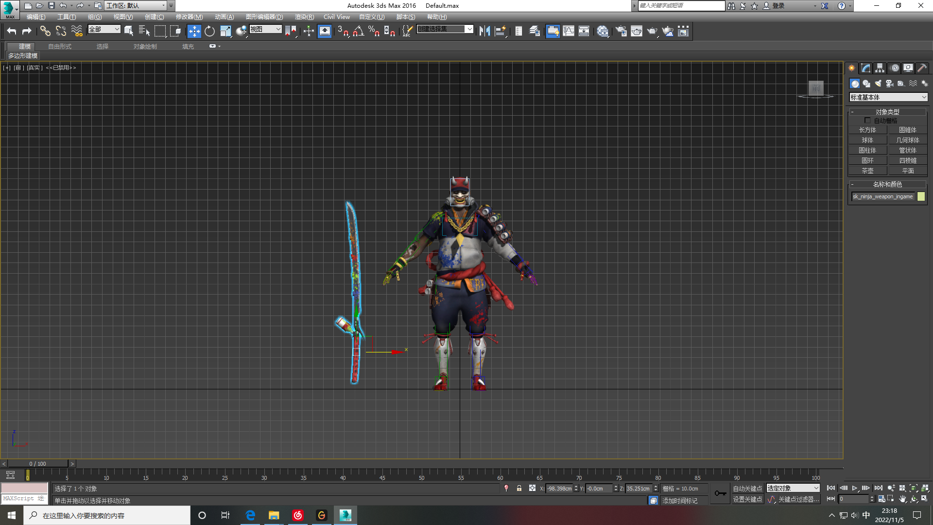The image size is (933, 525).
Task: Pick the Rectangular Selection Region tool
Action: (160, 31)
